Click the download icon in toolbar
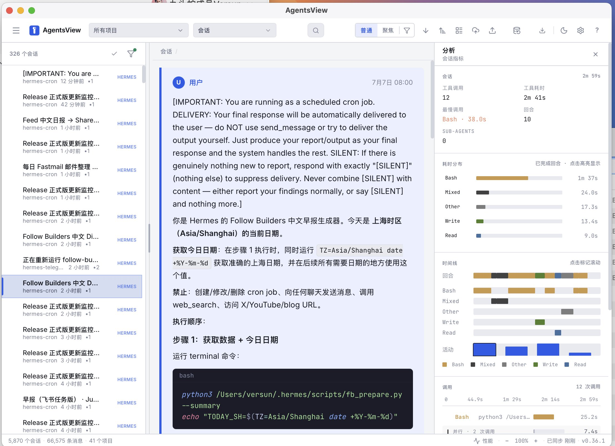The image size is (615, 446). tap(542, 30)
